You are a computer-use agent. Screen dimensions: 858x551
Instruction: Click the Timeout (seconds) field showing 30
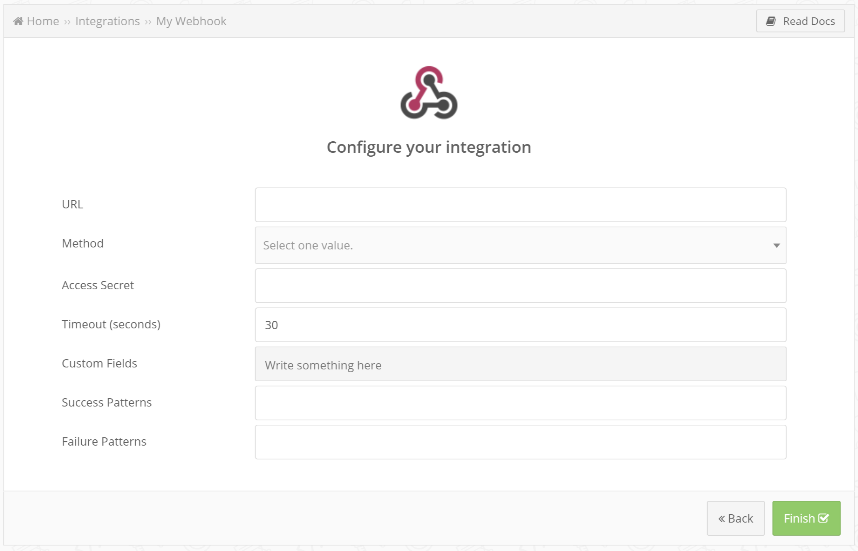(521, 325)
